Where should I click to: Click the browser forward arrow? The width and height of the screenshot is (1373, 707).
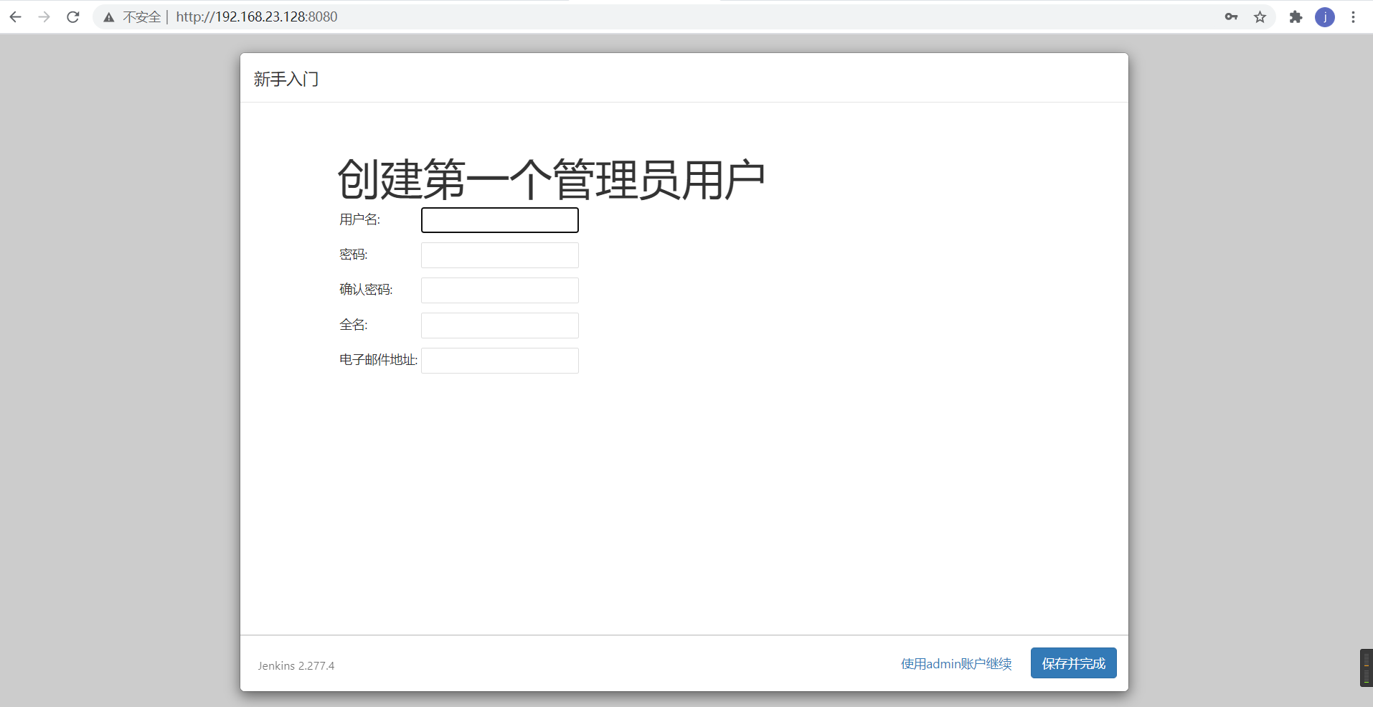[x=44, y=17]
